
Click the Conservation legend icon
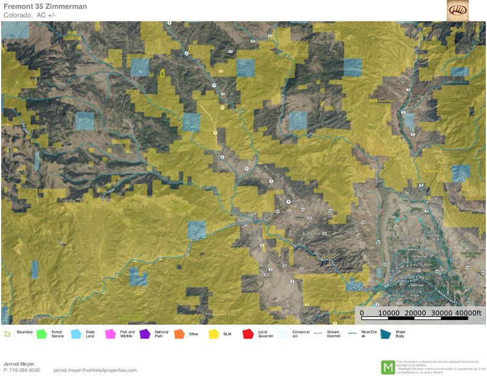click(x=281, y=333)
